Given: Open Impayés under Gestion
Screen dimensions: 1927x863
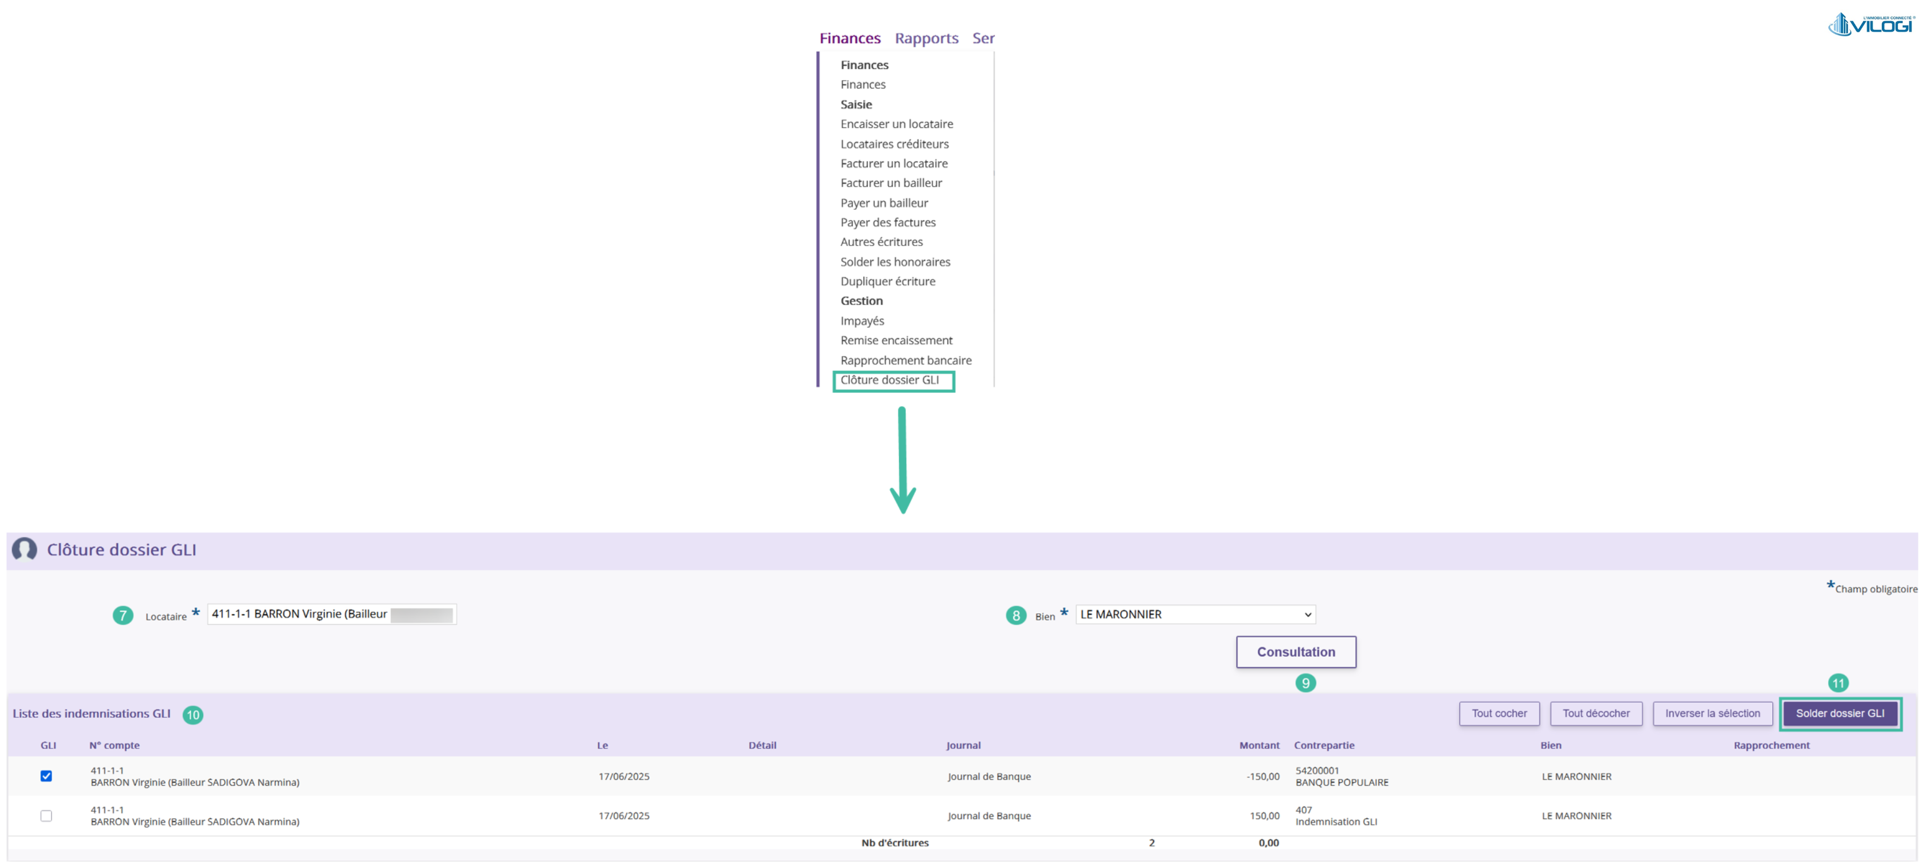Looking at the screenshot, I should 862,321.
